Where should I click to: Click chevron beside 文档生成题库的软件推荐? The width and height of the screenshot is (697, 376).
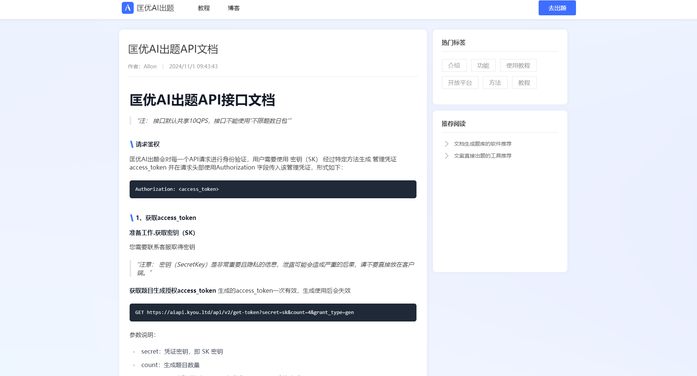tap(446, 144)
